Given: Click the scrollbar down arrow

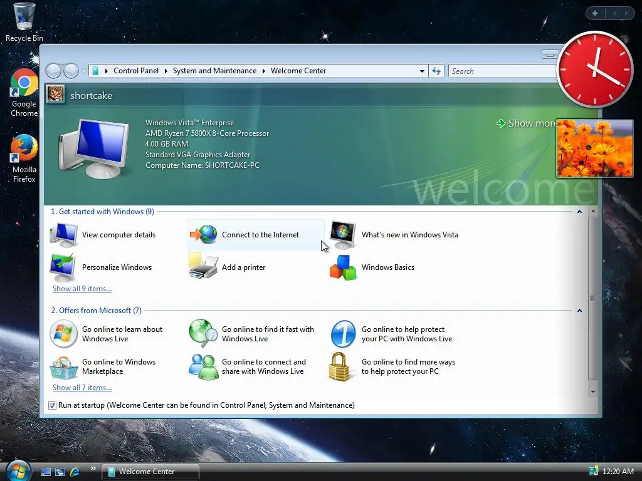Looking at the screenshot, I should [x=592, y=391].
